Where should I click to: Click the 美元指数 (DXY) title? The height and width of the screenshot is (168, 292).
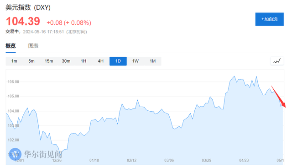pyautogui.click(x=28, y=7)
